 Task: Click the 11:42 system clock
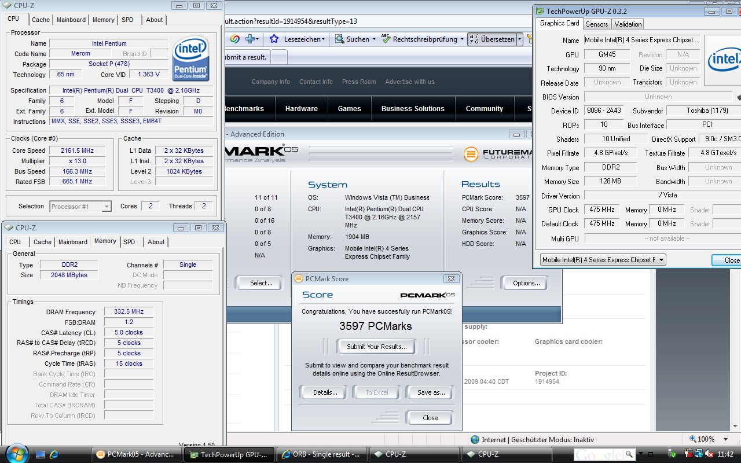(x=725, y=454)
